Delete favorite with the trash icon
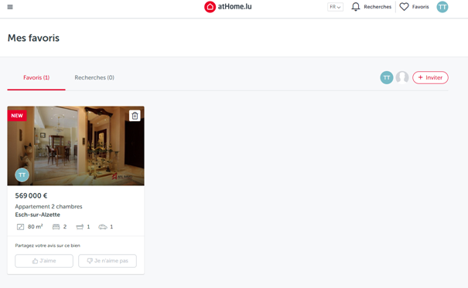Viewport: 468px width, 288px height. (135, 115)
